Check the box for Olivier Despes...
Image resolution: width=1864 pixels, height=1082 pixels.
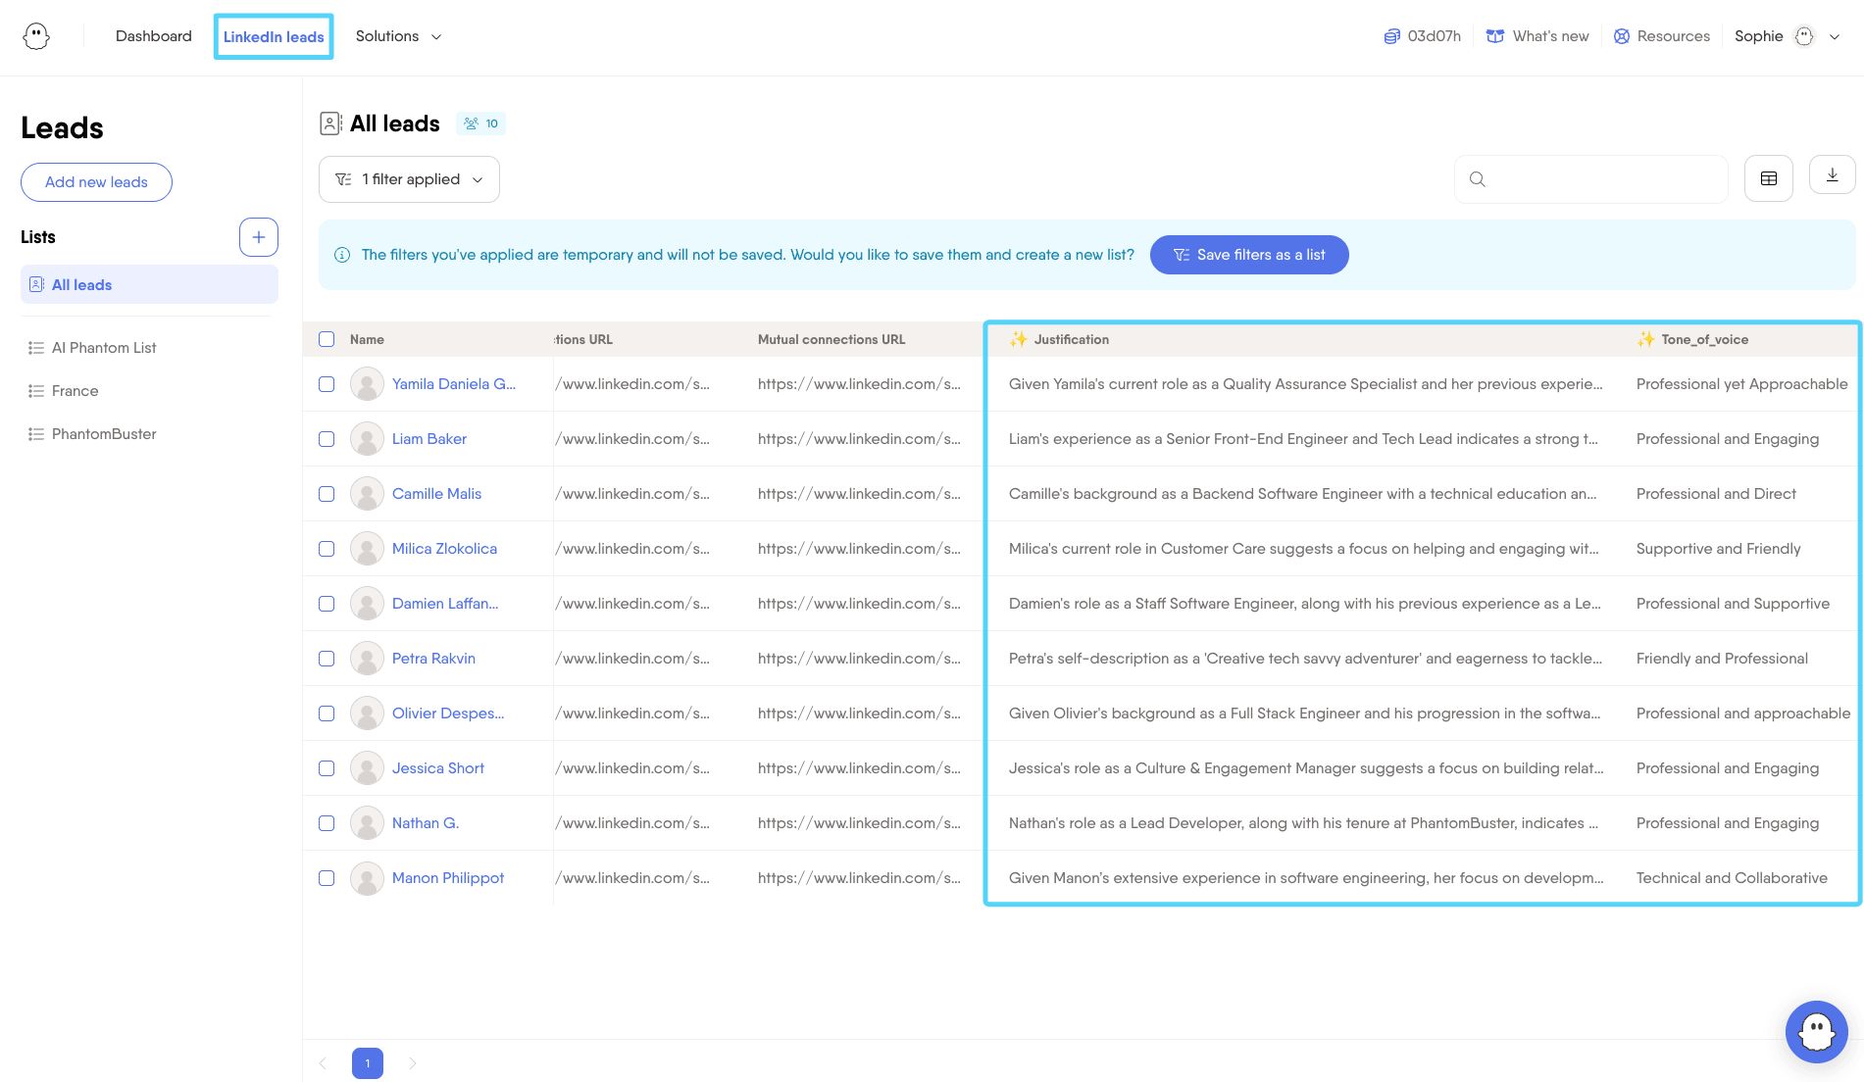tap(327, 713)
